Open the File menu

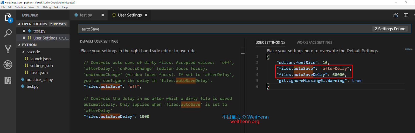tap(3, 7)
